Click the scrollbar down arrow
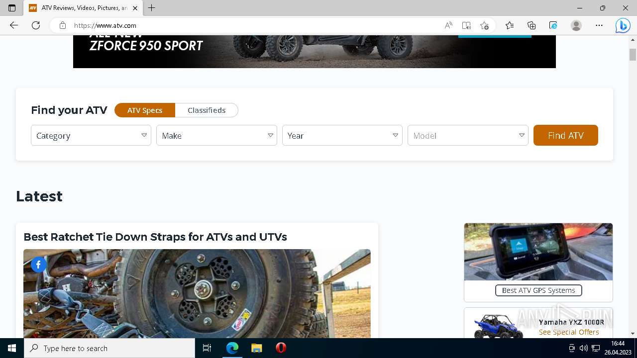The height and width of the screenshot is (358, 637). pos(633,334)
